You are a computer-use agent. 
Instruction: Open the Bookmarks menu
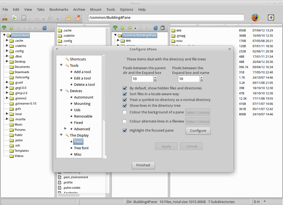tap(59, 10)
